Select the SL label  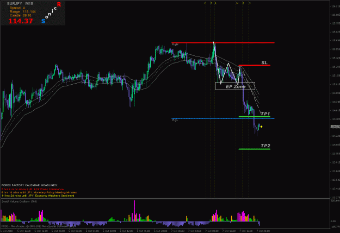(264, 62)
